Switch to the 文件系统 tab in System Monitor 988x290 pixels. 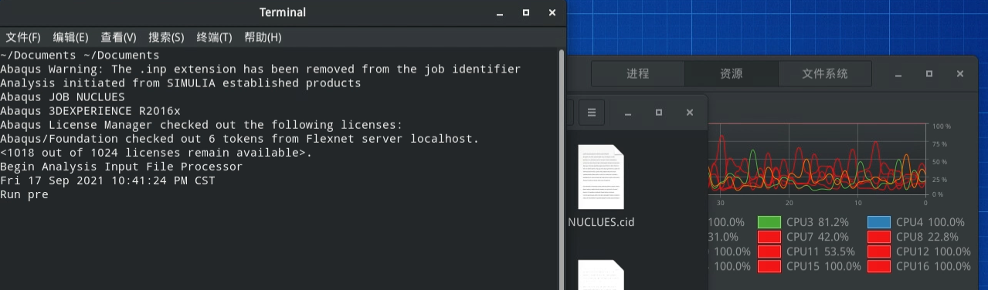825,74
